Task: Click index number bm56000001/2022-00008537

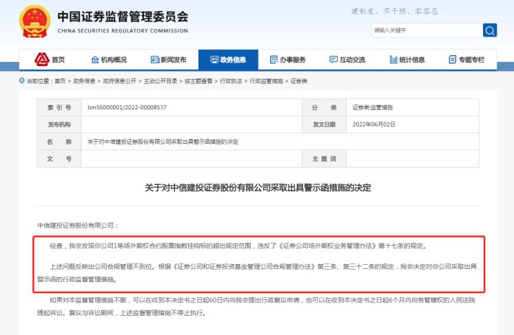Action: point(127,107)
